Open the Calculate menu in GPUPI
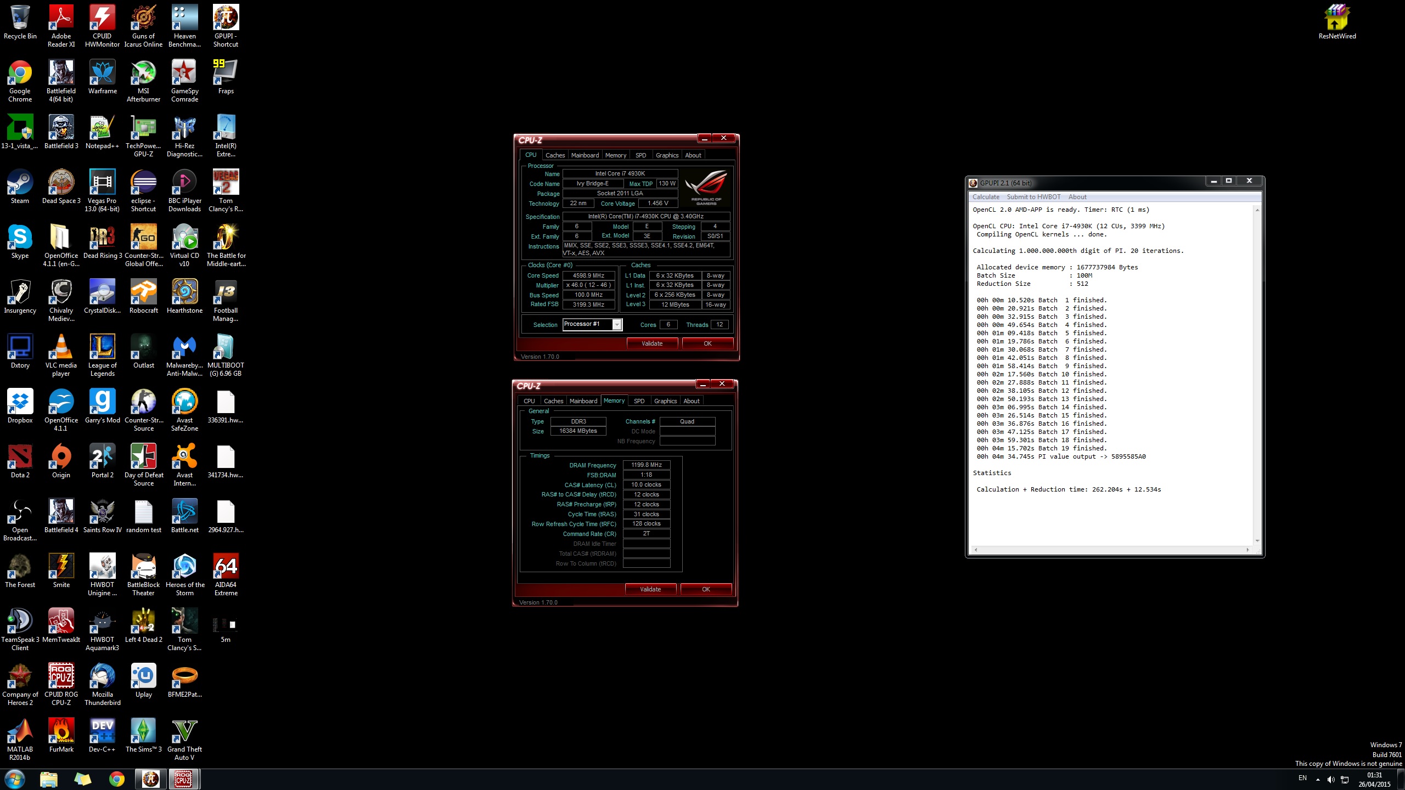This screenshot has height=790, width=1405. (x=986, y=197)
